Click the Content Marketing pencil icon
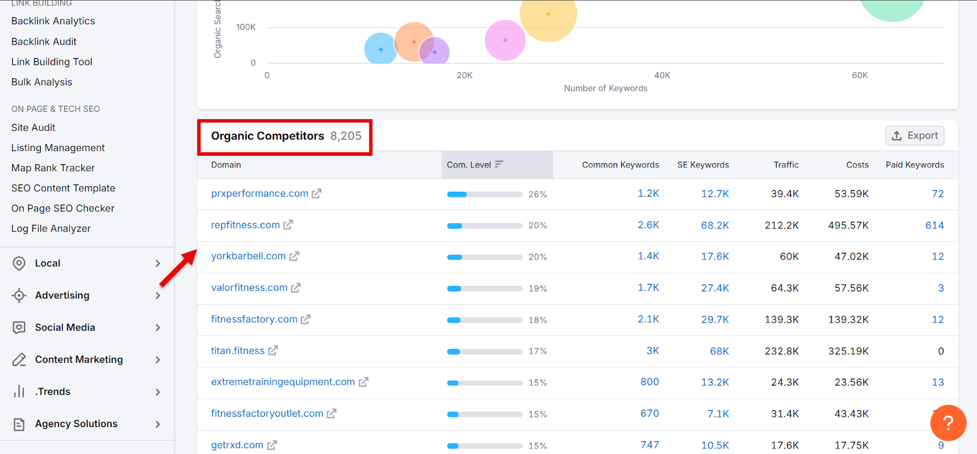This screenshot has height=454, width=977. tap(19, 360)
